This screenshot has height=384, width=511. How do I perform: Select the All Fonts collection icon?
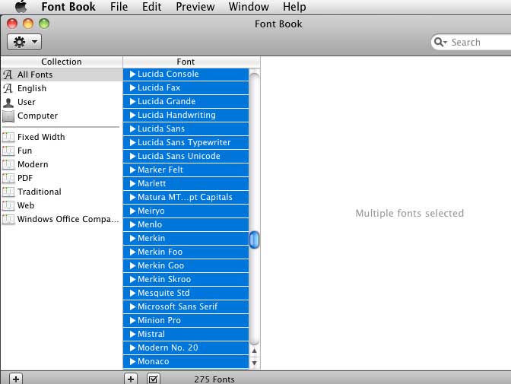click(x=8, y=75)
